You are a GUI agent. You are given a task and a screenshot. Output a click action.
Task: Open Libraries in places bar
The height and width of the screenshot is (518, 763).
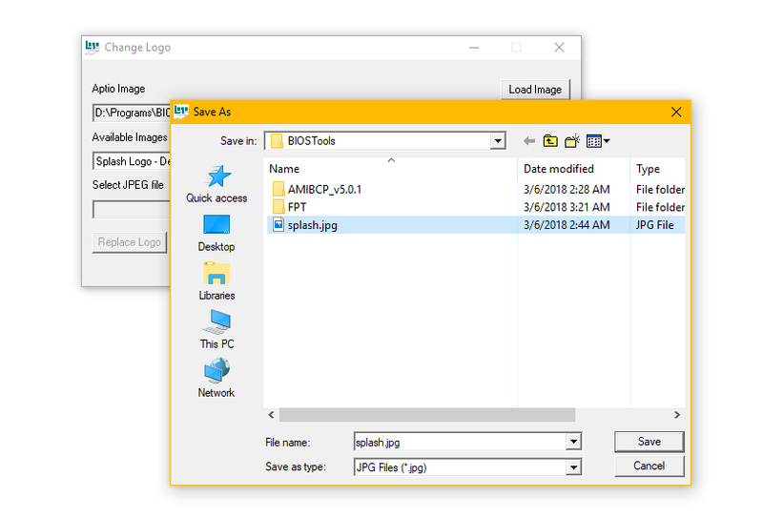(x=217, y=281)
